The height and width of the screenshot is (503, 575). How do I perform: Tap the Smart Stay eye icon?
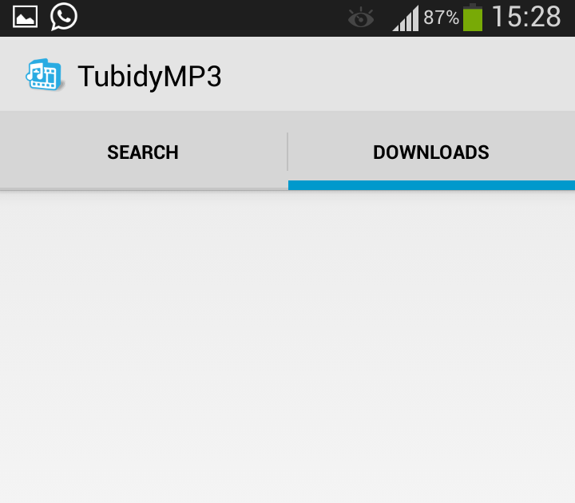click(361, 18)
